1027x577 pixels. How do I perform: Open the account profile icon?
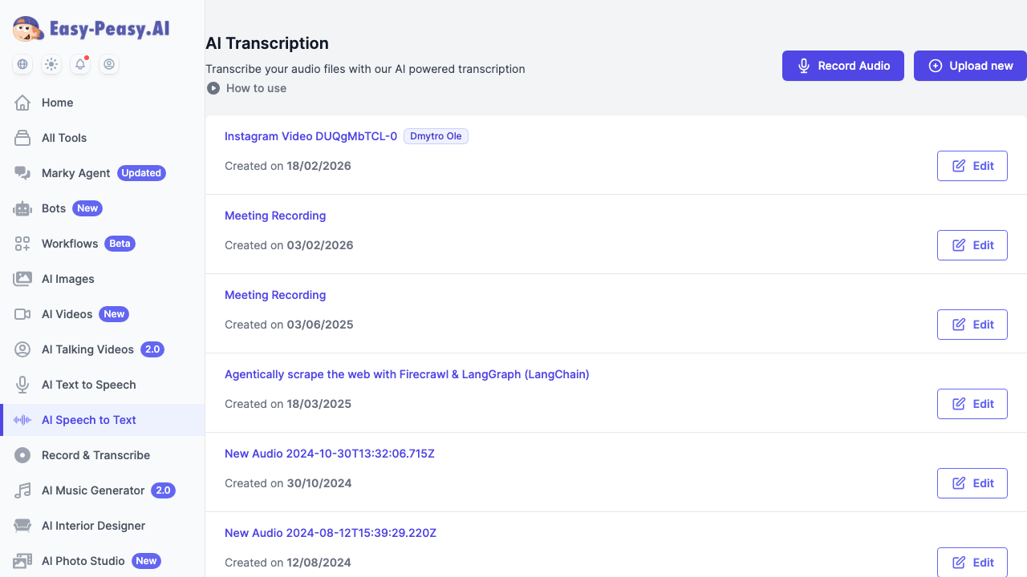coord(109,64)
